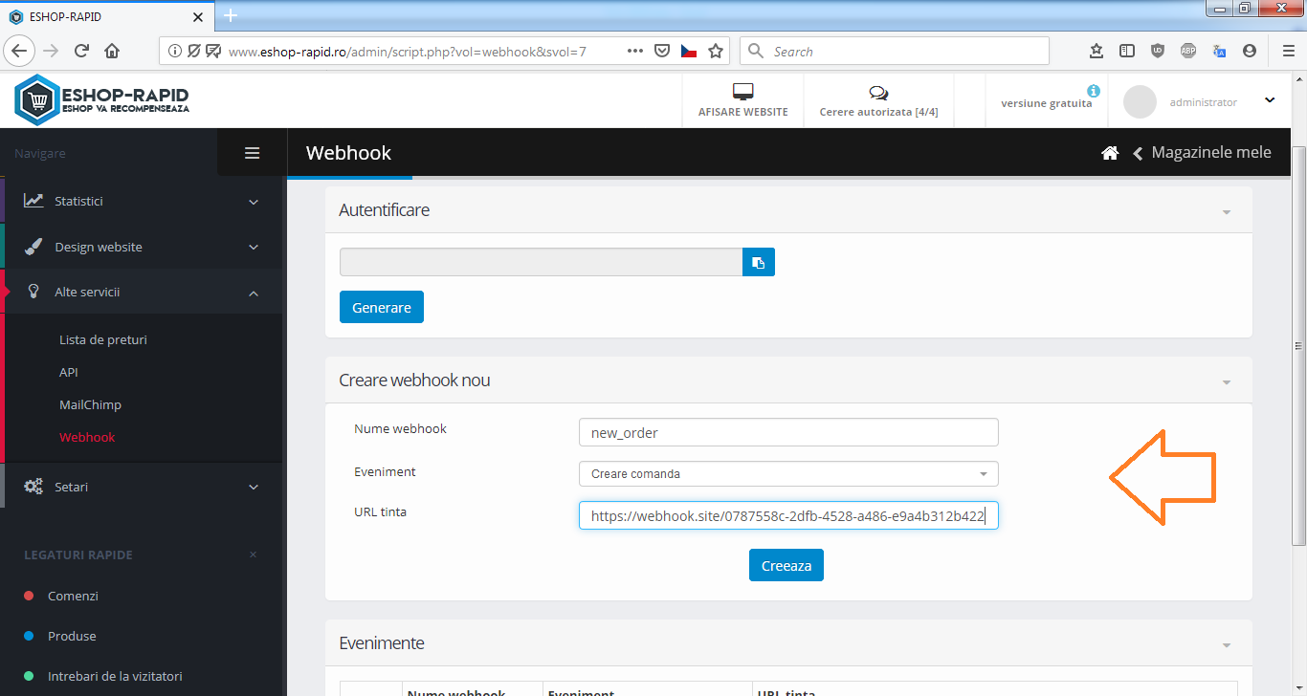Collapse the Alte servicii menu
The width and height of the screenshot is (1307, 696).
(x=144, y=292)
